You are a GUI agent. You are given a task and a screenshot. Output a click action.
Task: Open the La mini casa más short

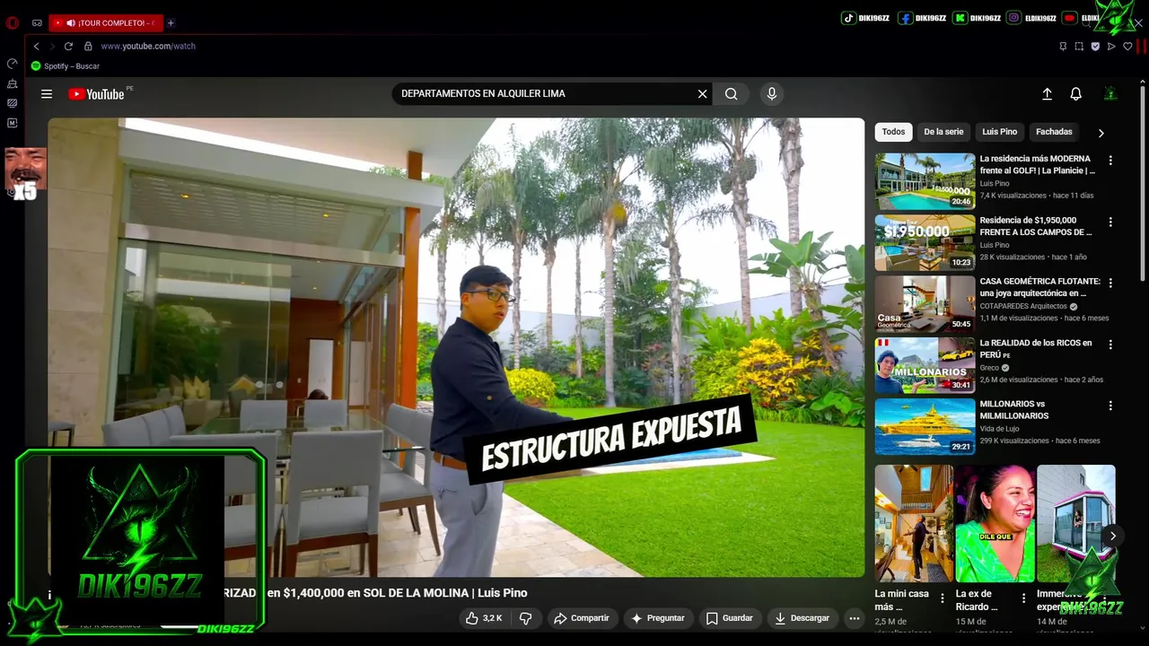pyautogui.click(x=914, y=523)
